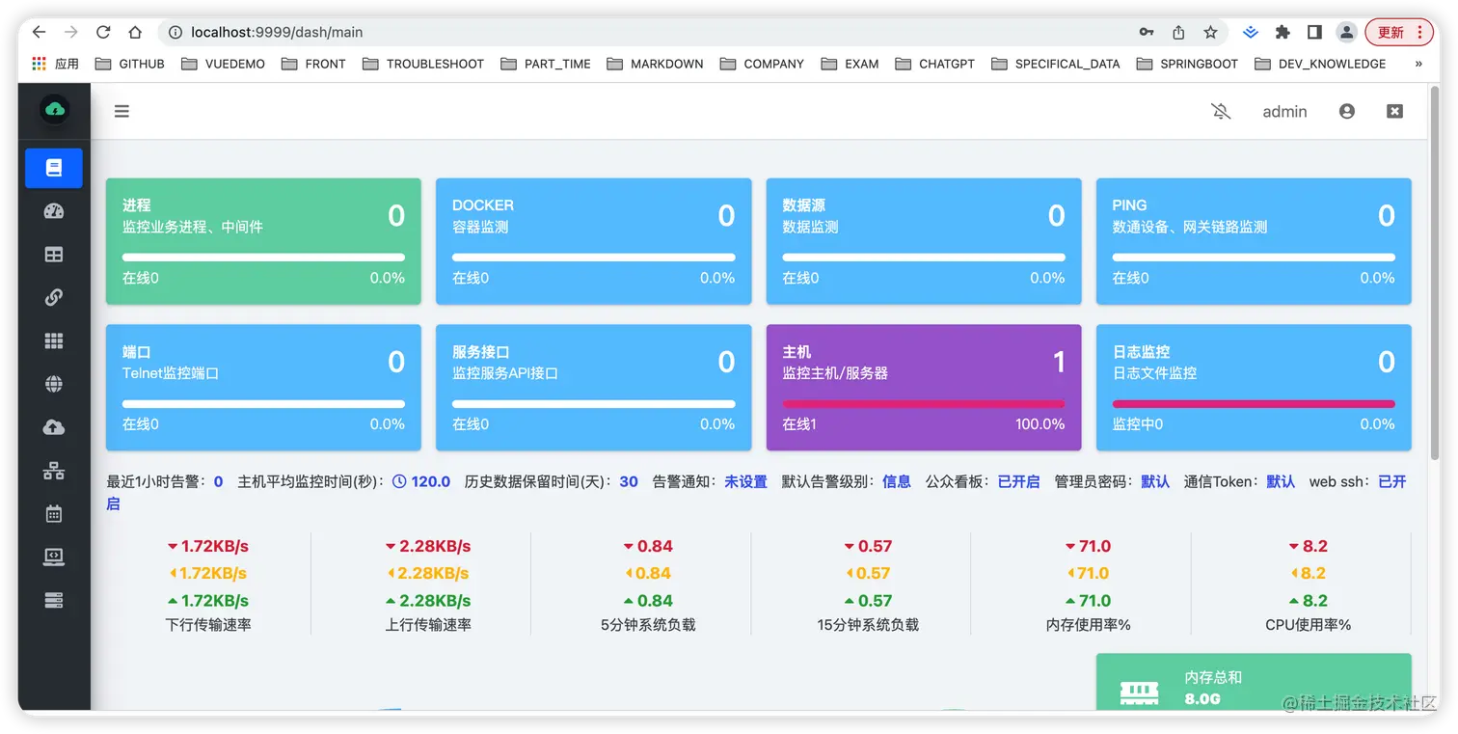Click the green cloud logo in the sidebar
Image resolution: width=1458 pixels, height=734 pixels.
tap(55, 109)
